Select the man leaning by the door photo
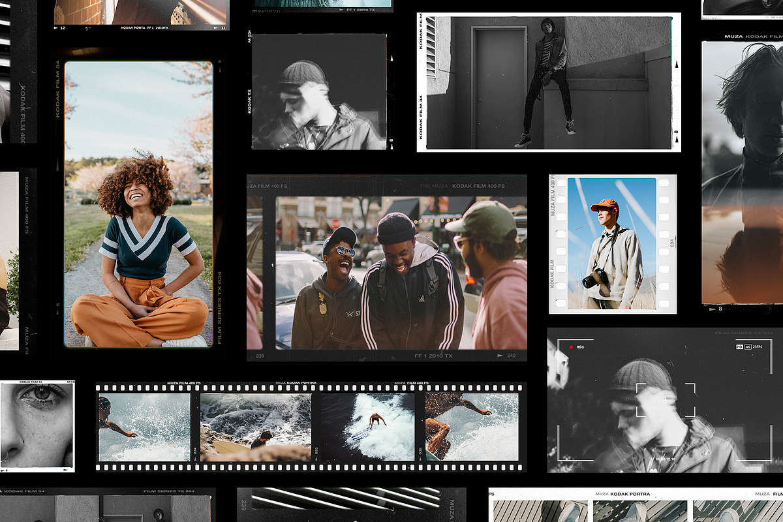 pos(548,83)
